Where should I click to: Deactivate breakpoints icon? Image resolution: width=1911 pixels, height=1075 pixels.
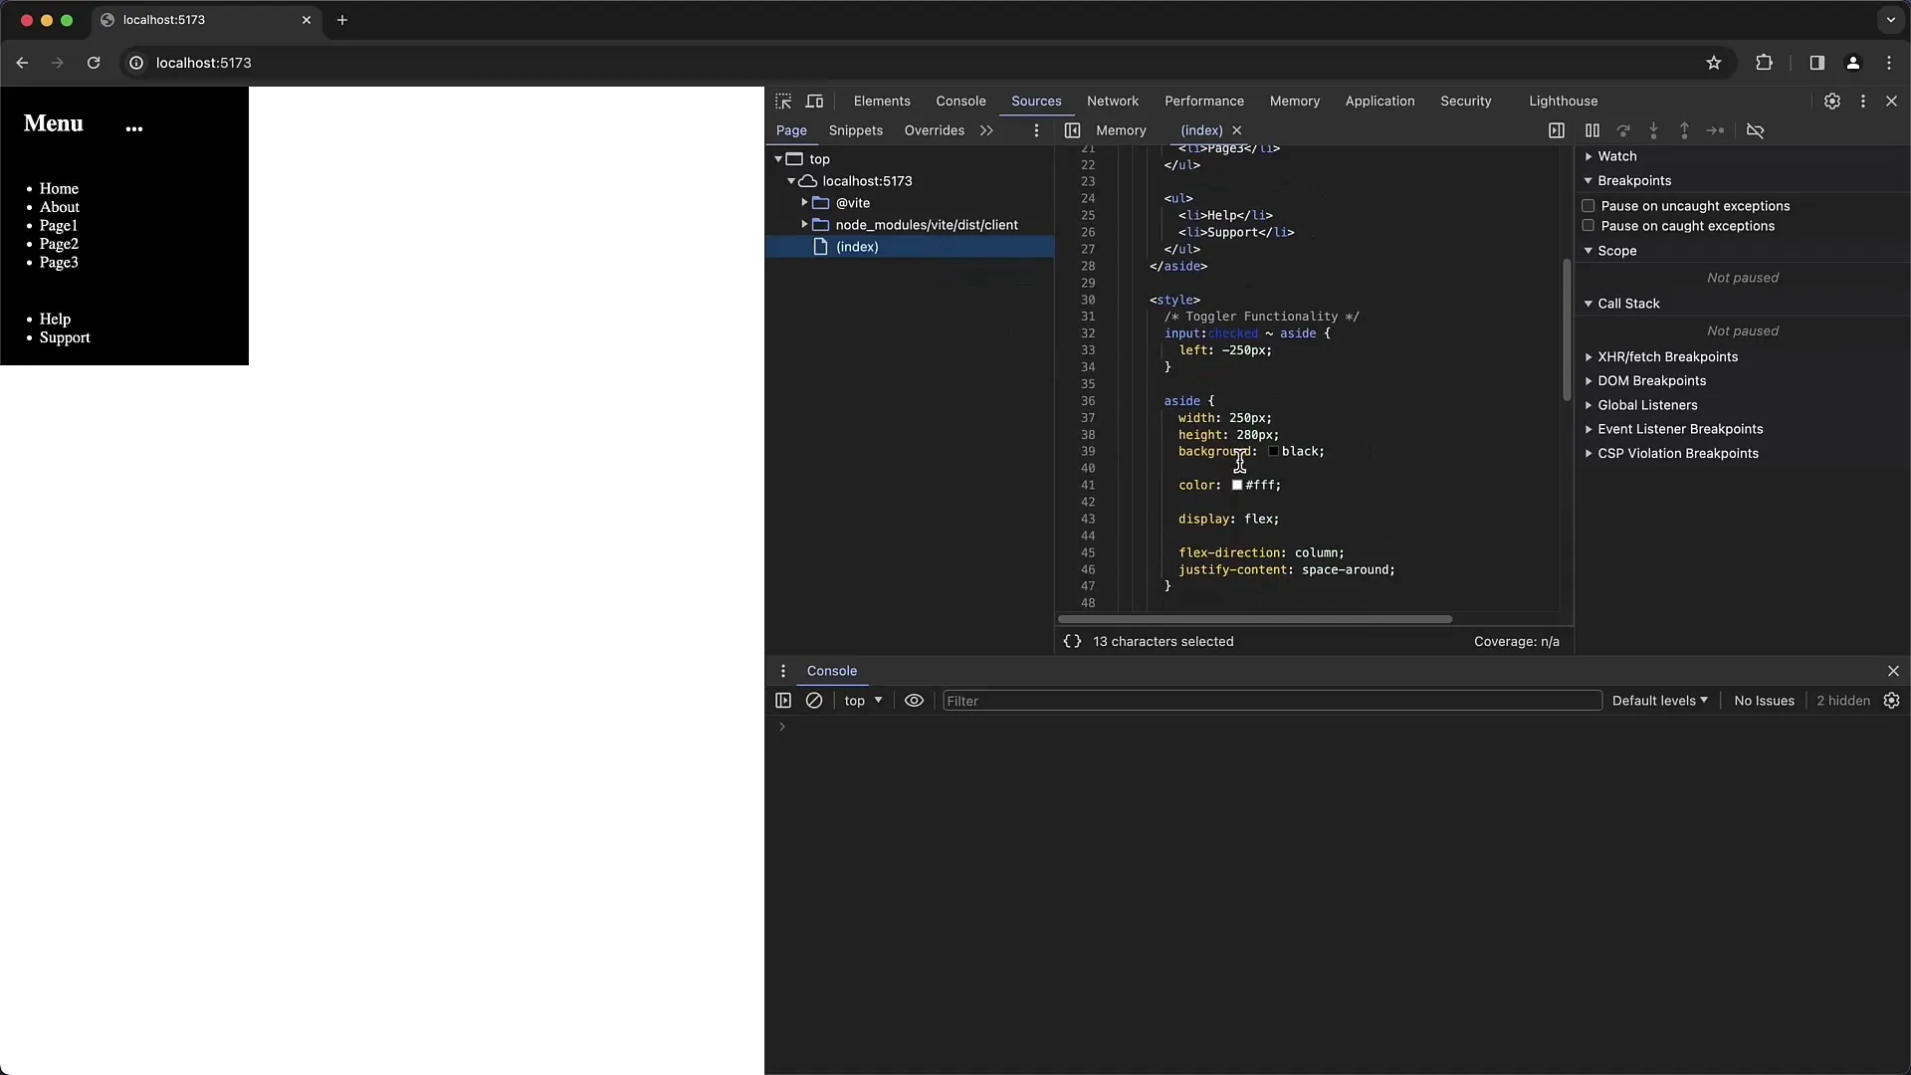pyautogui.click(x=1756, y=130)
